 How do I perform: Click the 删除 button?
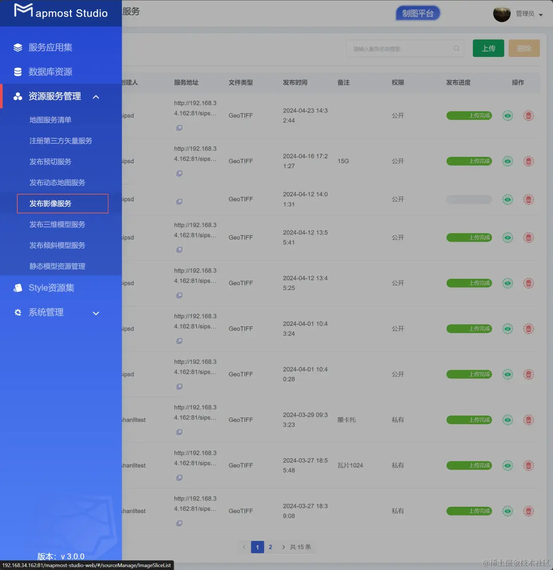point(524,48)
